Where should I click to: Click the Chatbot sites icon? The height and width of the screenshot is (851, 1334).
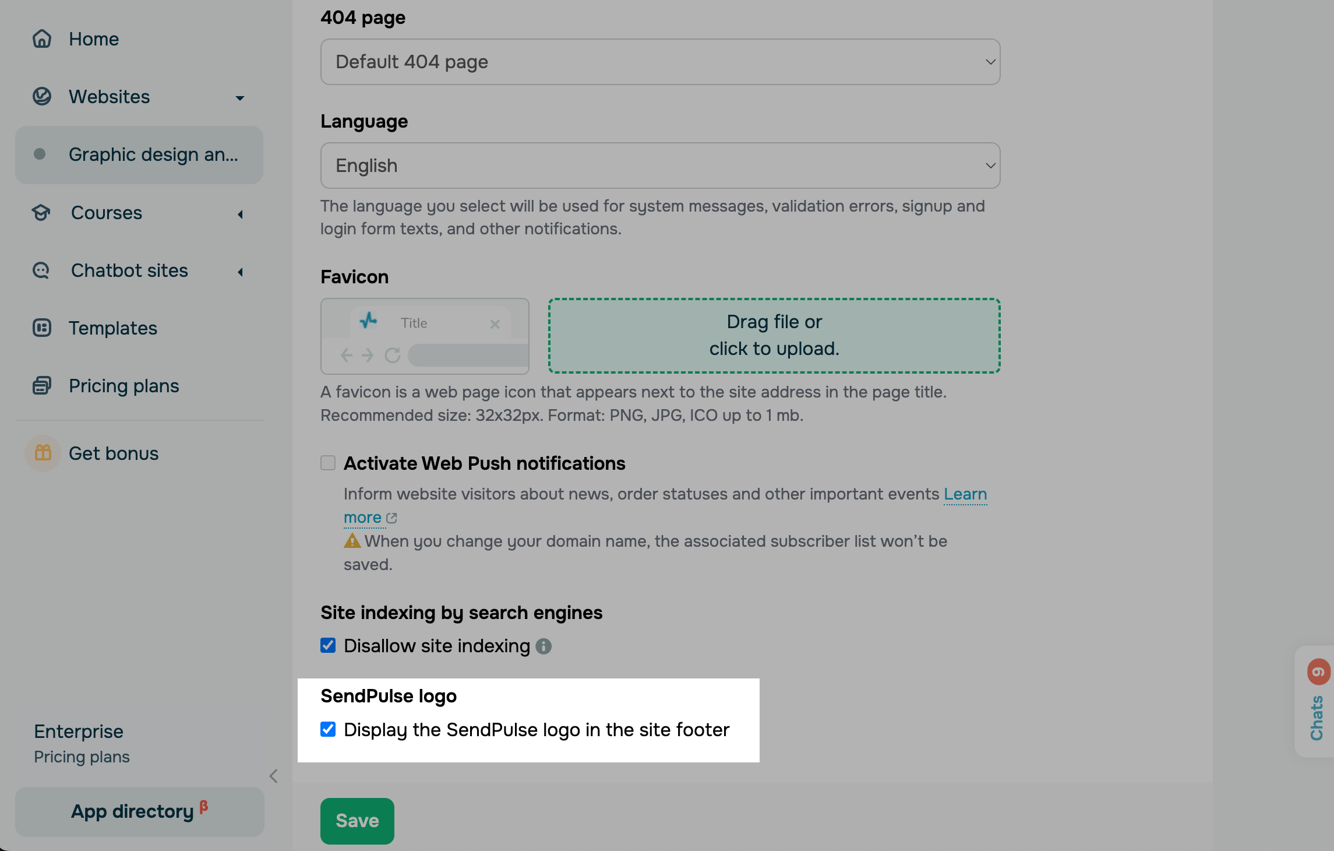[42, 270]
